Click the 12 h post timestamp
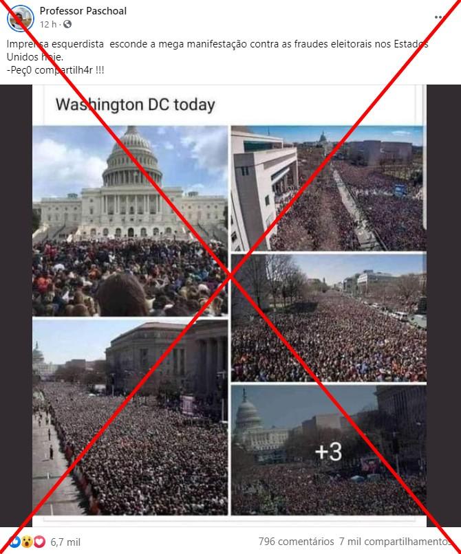This screenshot has width=461, height=554. [48, 24]
